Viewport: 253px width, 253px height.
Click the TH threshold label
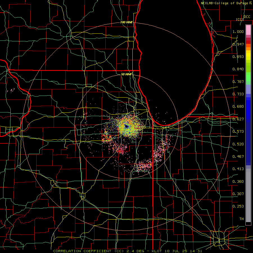pos(241,219)
